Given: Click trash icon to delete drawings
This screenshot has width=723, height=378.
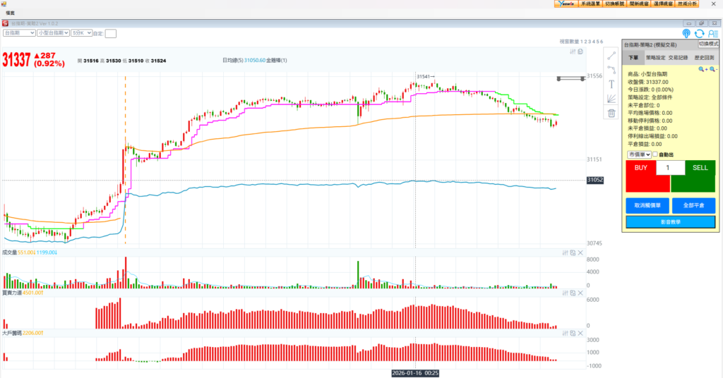Looking at the screenshot, I should 611,113.
